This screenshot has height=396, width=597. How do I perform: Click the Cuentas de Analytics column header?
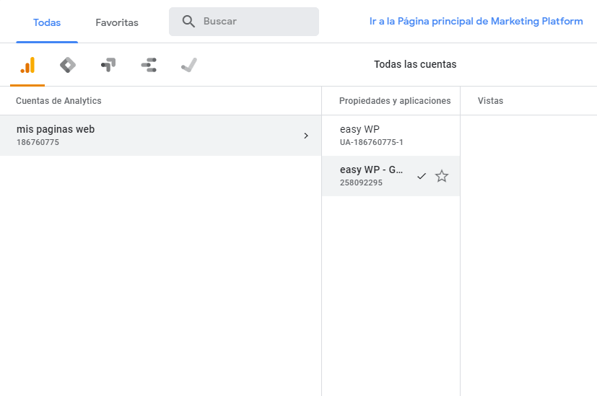(58, 101)
